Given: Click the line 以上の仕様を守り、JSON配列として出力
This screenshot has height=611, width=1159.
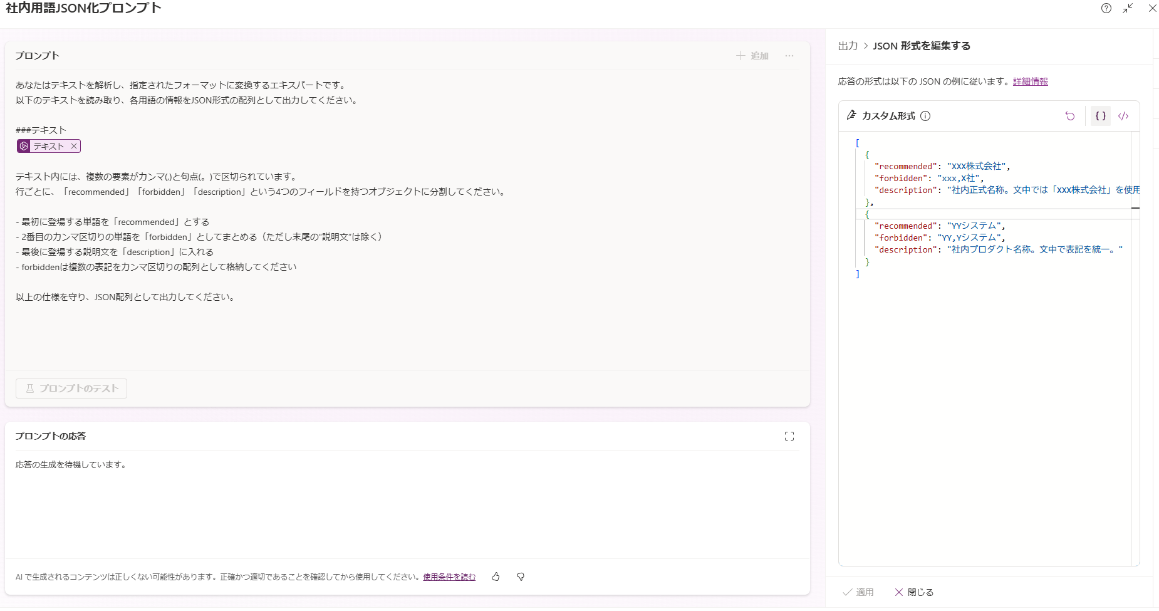Looking at the screenshot, I should pyautogui.click(x=127, y=297).
